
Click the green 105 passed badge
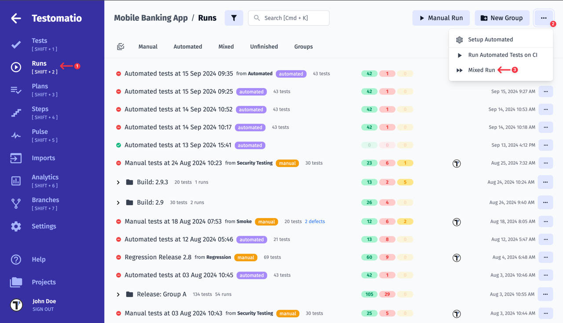click(x=369, y=294)
